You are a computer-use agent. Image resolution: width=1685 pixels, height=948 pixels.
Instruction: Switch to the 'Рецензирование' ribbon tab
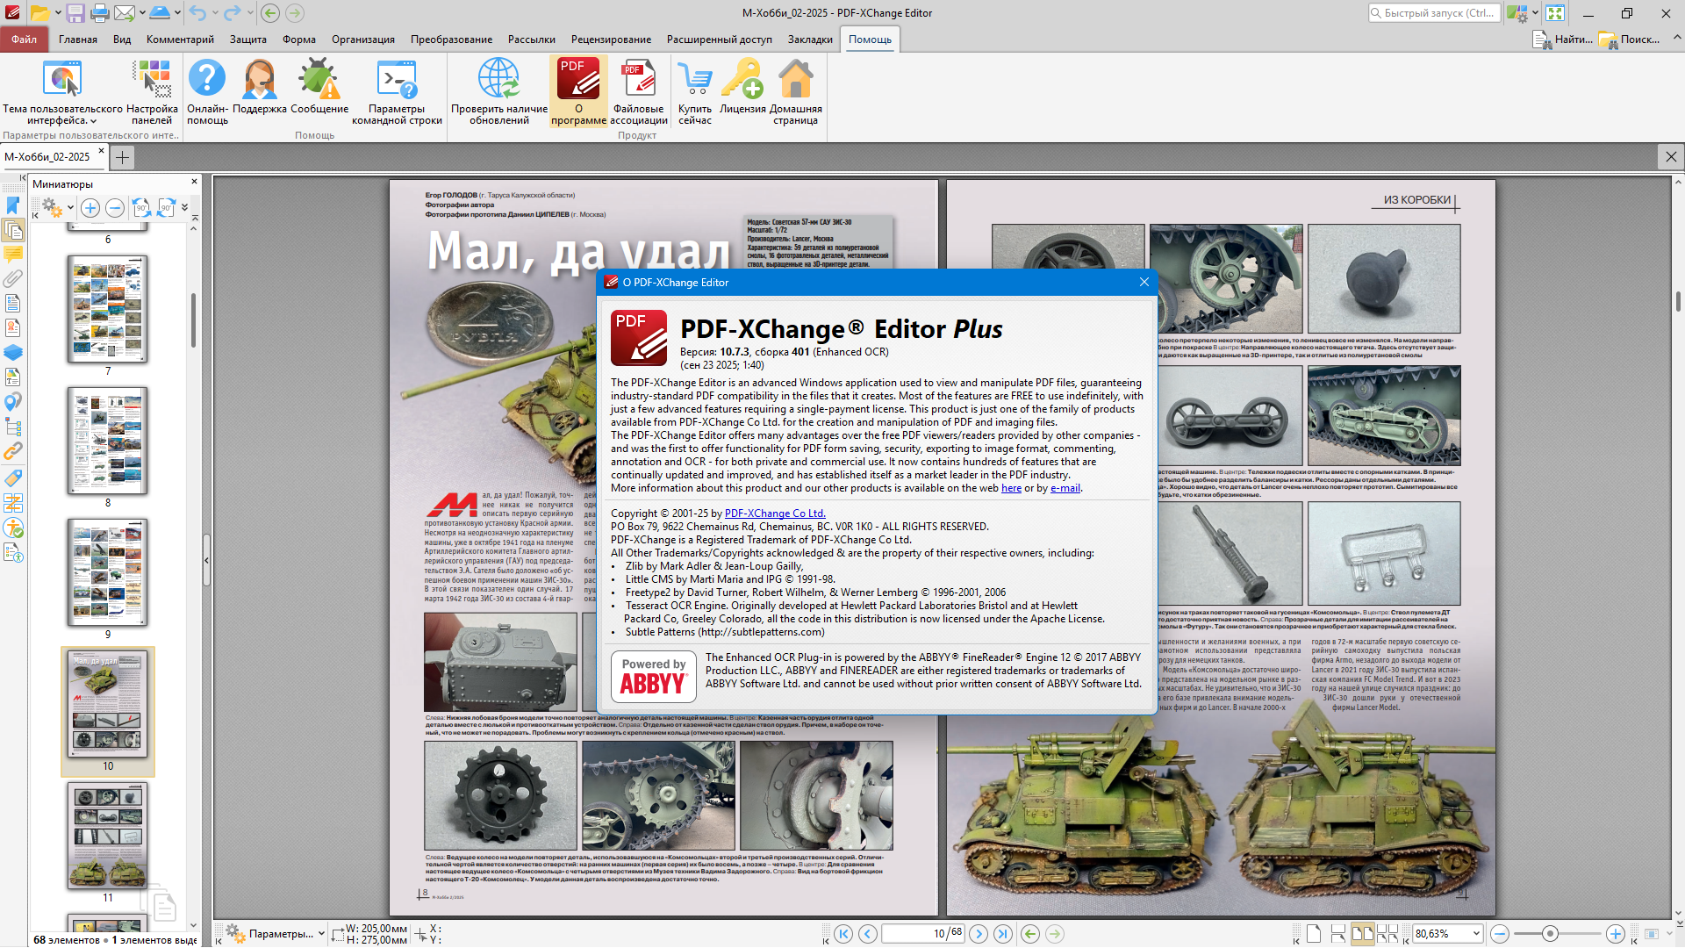[x=611, y=39]
